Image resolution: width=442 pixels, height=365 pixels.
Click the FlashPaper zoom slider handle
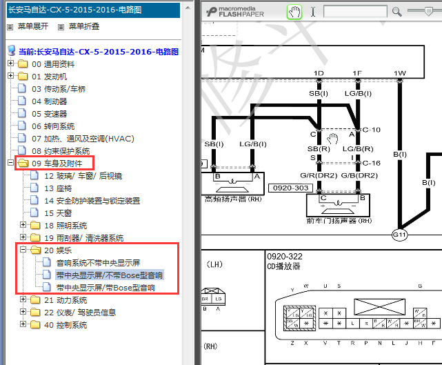428,11
